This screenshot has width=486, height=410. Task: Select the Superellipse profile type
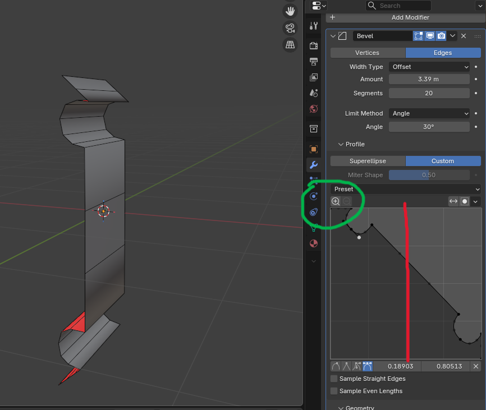[x=368, y=161]
